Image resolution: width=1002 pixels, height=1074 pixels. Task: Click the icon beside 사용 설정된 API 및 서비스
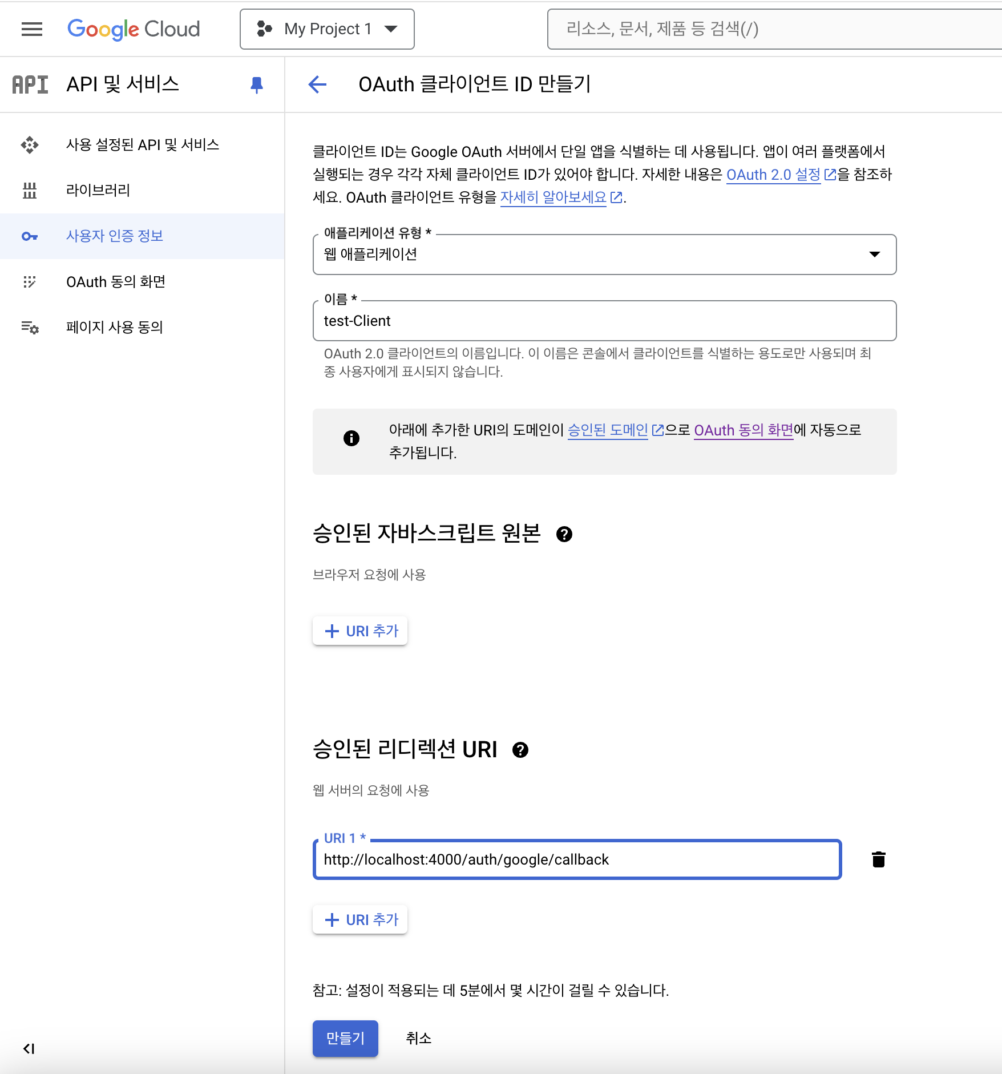tap(30, 145)
